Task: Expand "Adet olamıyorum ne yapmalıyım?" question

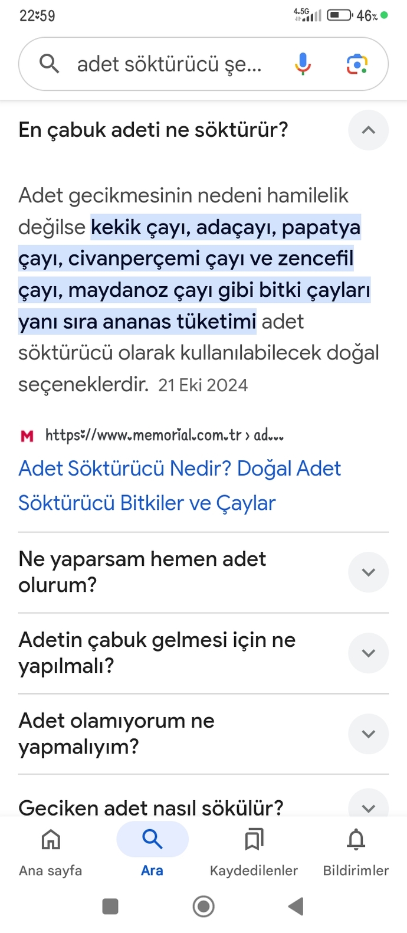Action: pos(368,734)
